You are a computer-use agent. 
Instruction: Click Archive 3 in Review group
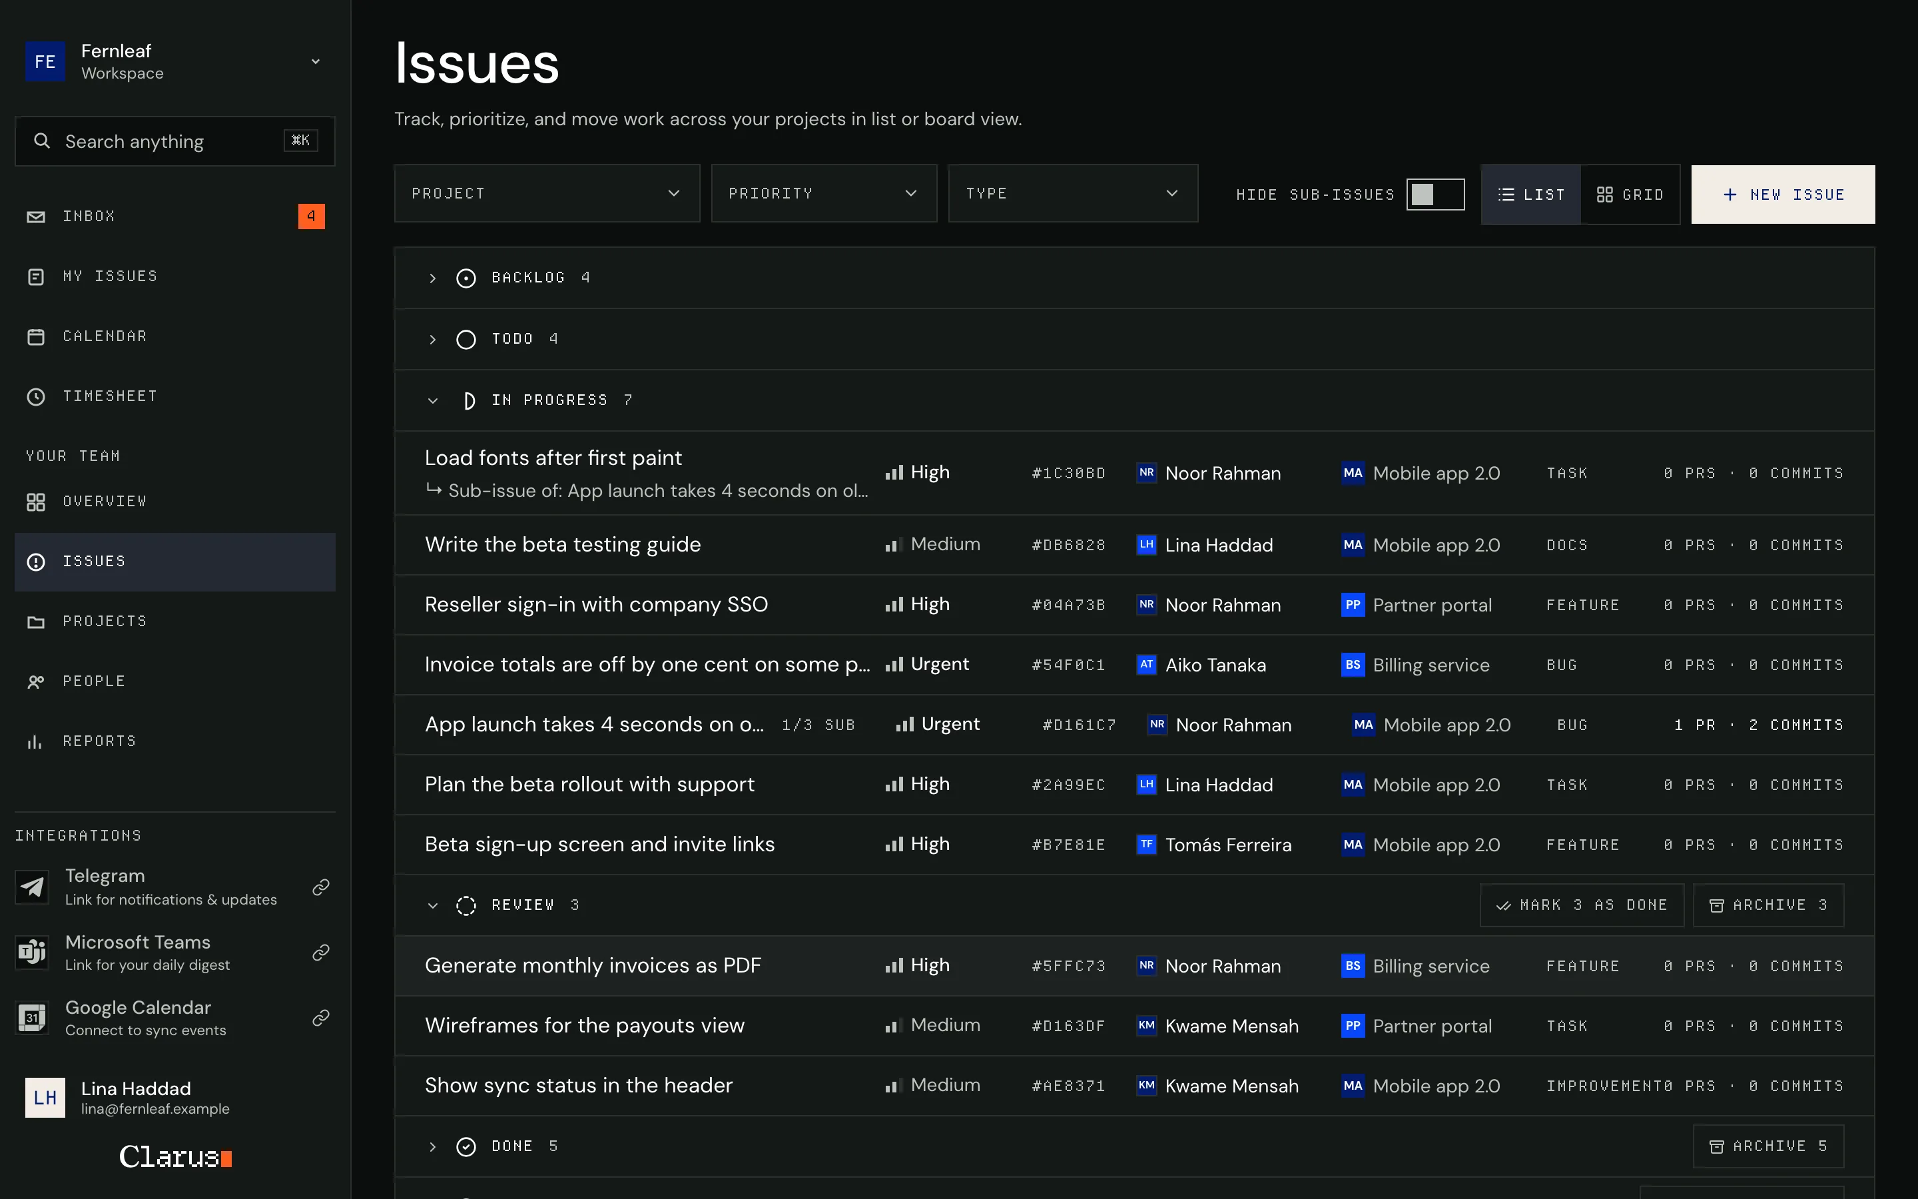tap(1768, 905)
